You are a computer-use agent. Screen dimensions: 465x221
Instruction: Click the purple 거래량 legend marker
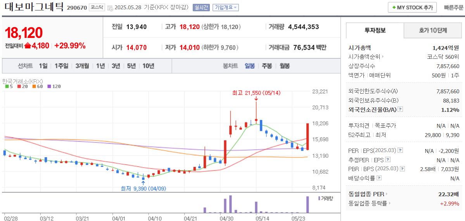pyautogui.click(x=320, y=198)
